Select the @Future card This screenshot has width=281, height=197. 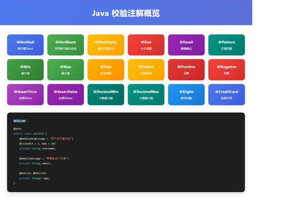146,70
